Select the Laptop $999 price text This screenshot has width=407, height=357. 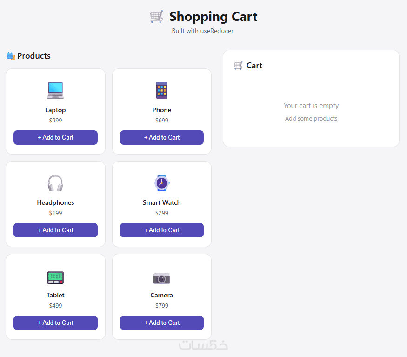[55, 121]
